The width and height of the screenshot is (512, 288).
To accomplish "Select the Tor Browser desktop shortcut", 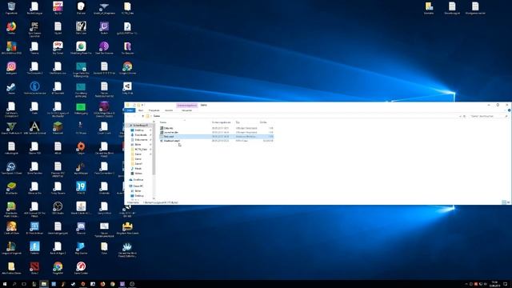I will click(x=127, y=48).
